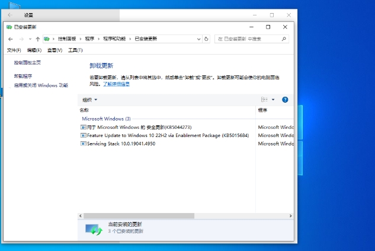Viewport: 375px width, 251px height.
Task: Click the control panel icon in address bar
Action: pyautogui.click(x=47, y=39)
